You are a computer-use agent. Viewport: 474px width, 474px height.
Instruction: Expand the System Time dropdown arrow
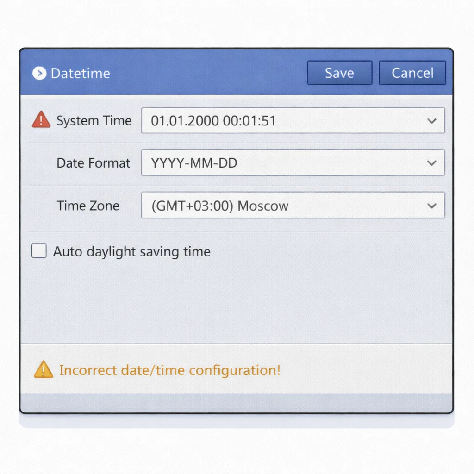pos(432,121)
